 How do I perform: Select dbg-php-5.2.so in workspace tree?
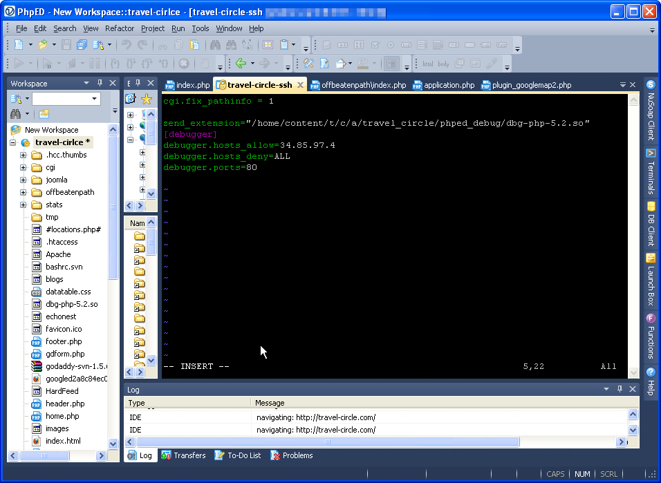pyautogui.click(x=71, y=304)
